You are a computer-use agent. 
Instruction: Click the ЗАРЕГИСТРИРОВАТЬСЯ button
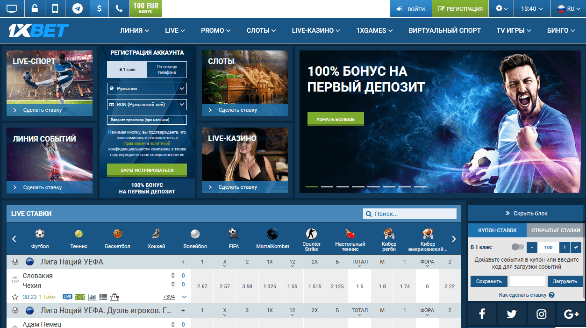tap(147, 170)
